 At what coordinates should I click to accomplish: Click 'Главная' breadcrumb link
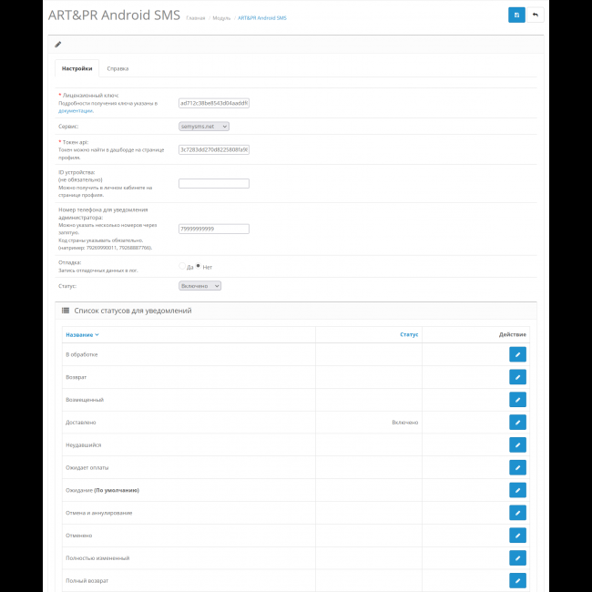click(195, 18)
